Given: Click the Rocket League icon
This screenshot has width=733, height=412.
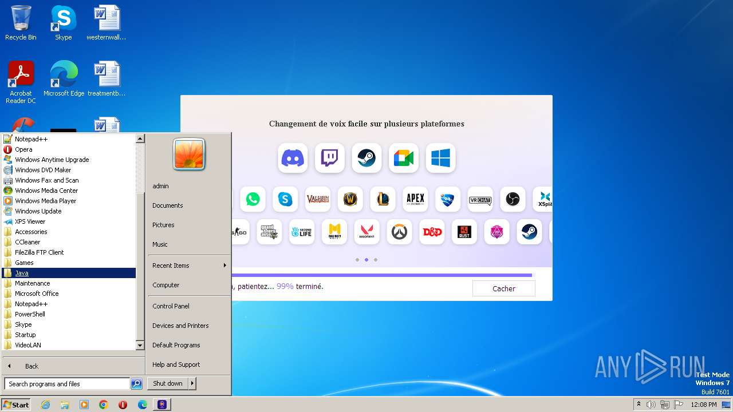Looking at the screenshot, I should click(448, 199).
